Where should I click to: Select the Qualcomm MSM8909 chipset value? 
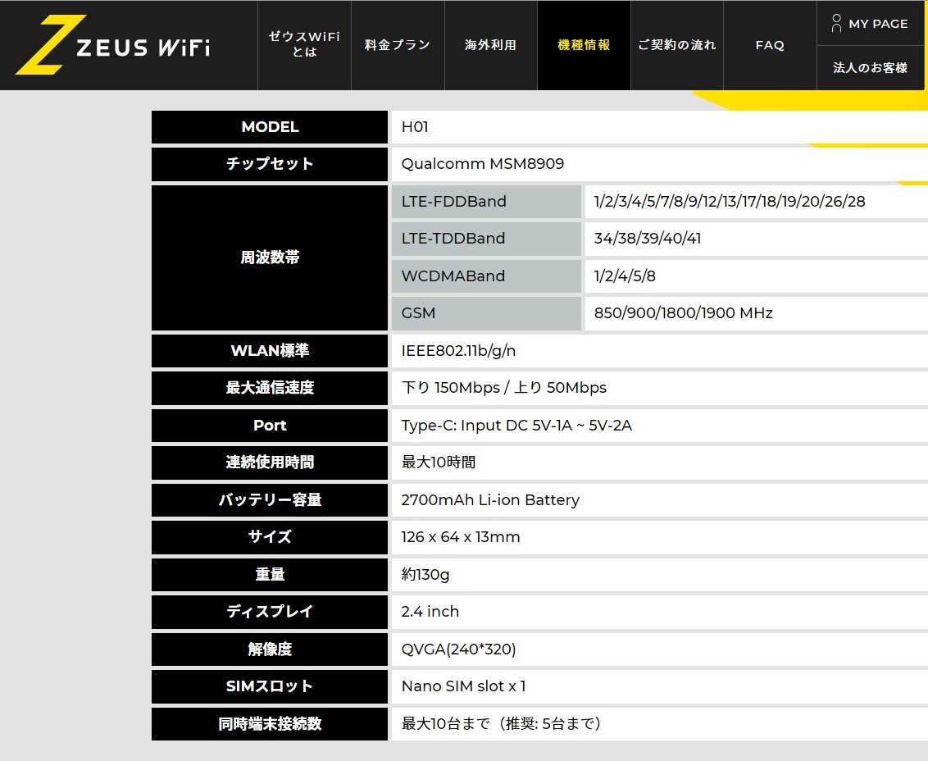click(482, 164)
